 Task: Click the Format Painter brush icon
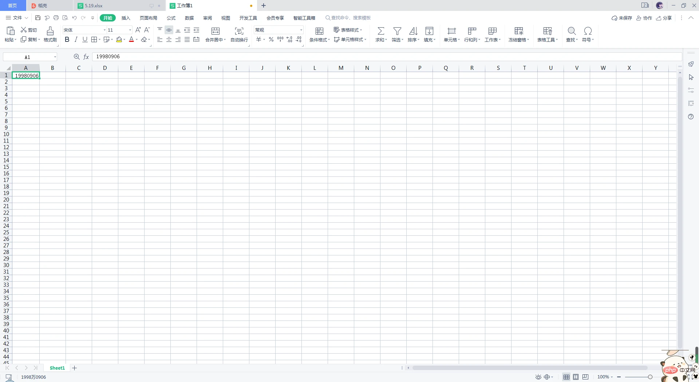click(x=50, y=31)
